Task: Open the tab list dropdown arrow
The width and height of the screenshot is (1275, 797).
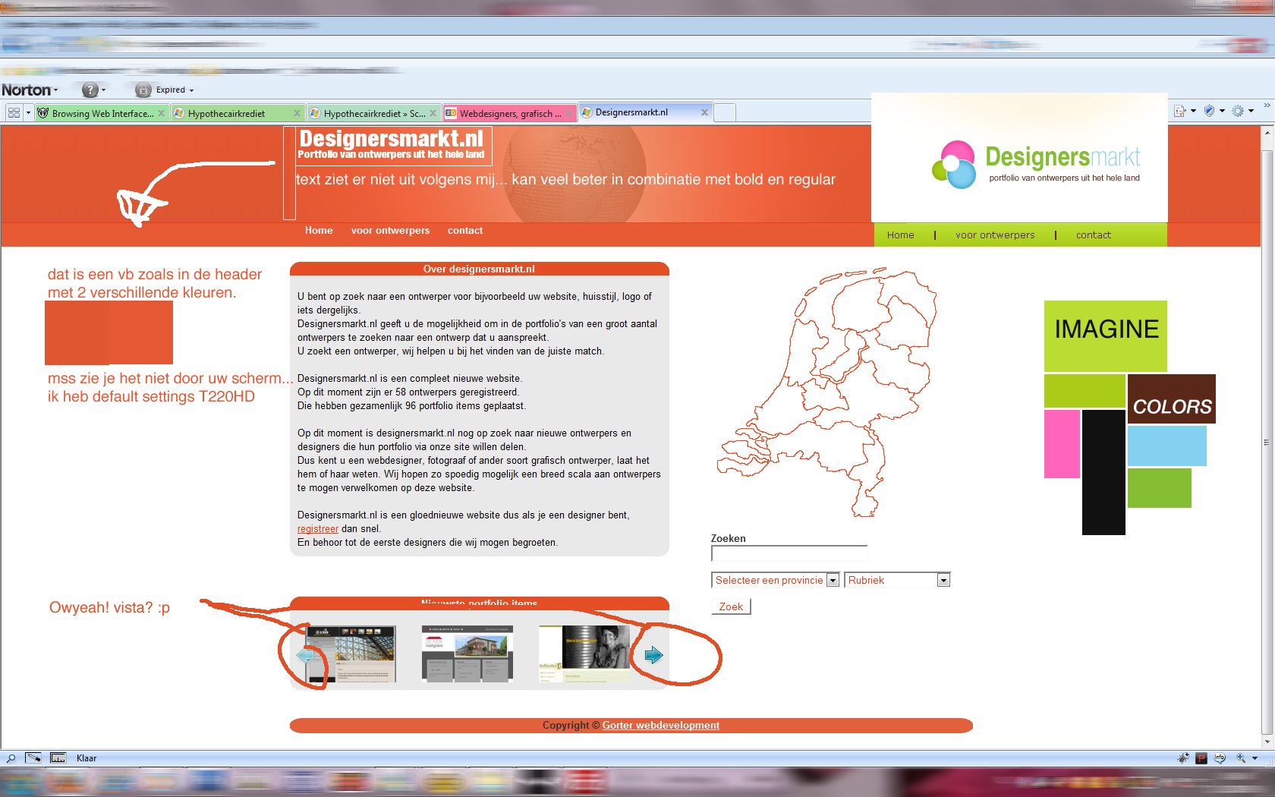Action: point(29,113)
